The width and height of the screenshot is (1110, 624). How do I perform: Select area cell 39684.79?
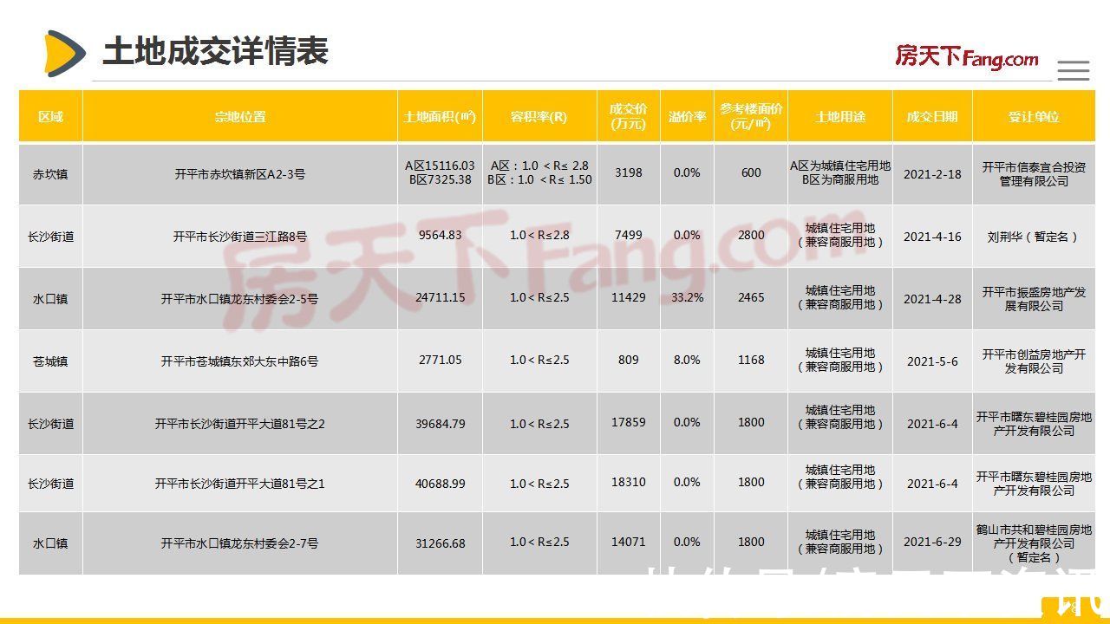click(x=440, y=424)
